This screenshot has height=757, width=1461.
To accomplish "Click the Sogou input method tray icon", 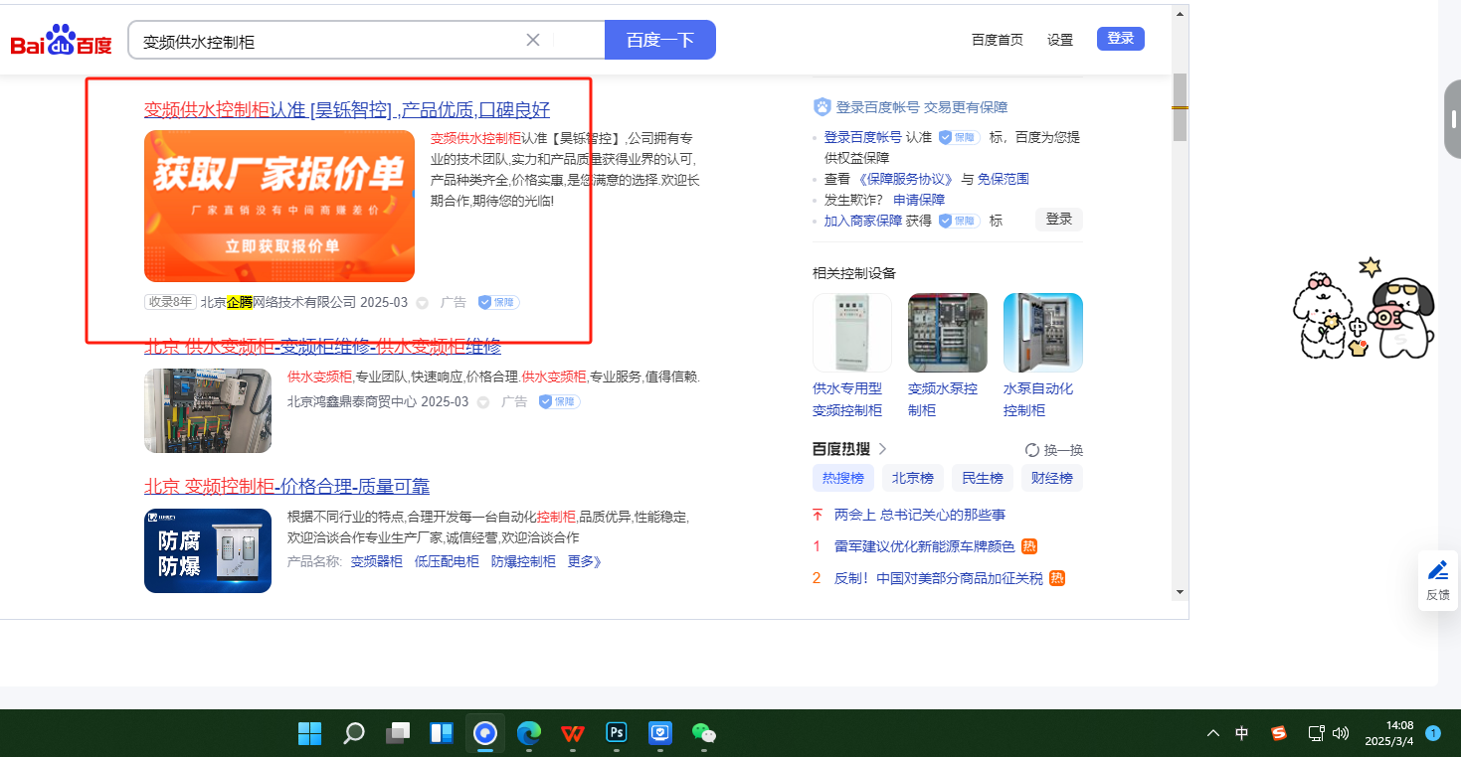I will pyautogui.click(x=1279, y=733).
